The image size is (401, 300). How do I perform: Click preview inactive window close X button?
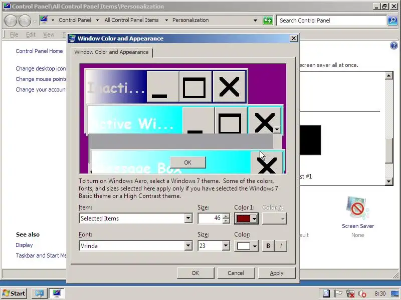[x=229, y=86]
